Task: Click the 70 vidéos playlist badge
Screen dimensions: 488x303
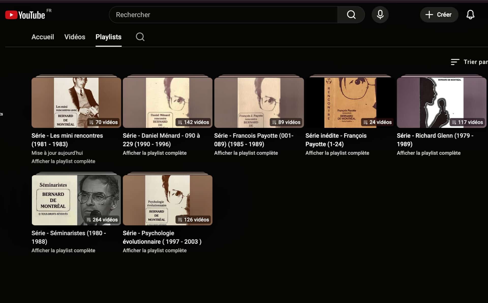Action: tap(104, 122)
